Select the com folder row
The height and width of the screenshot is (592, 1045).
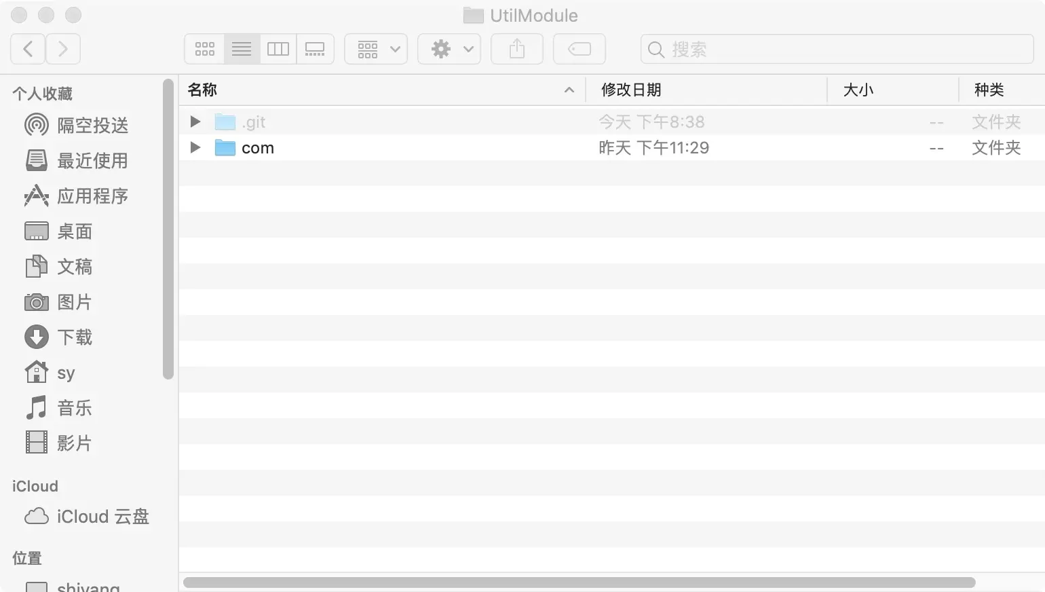pyautogui.click(x=611, y=147)
